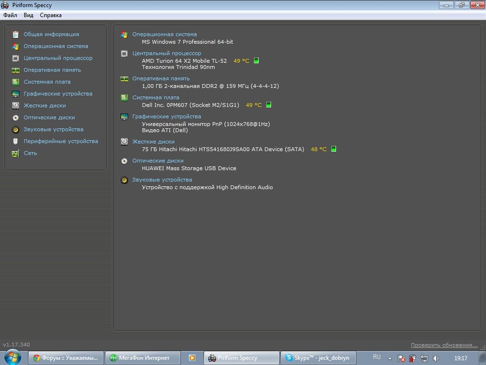Switch to МегаФон Интернет taskbar window
The height and width of the screenshot is (365, 486).
pos(143,358)
